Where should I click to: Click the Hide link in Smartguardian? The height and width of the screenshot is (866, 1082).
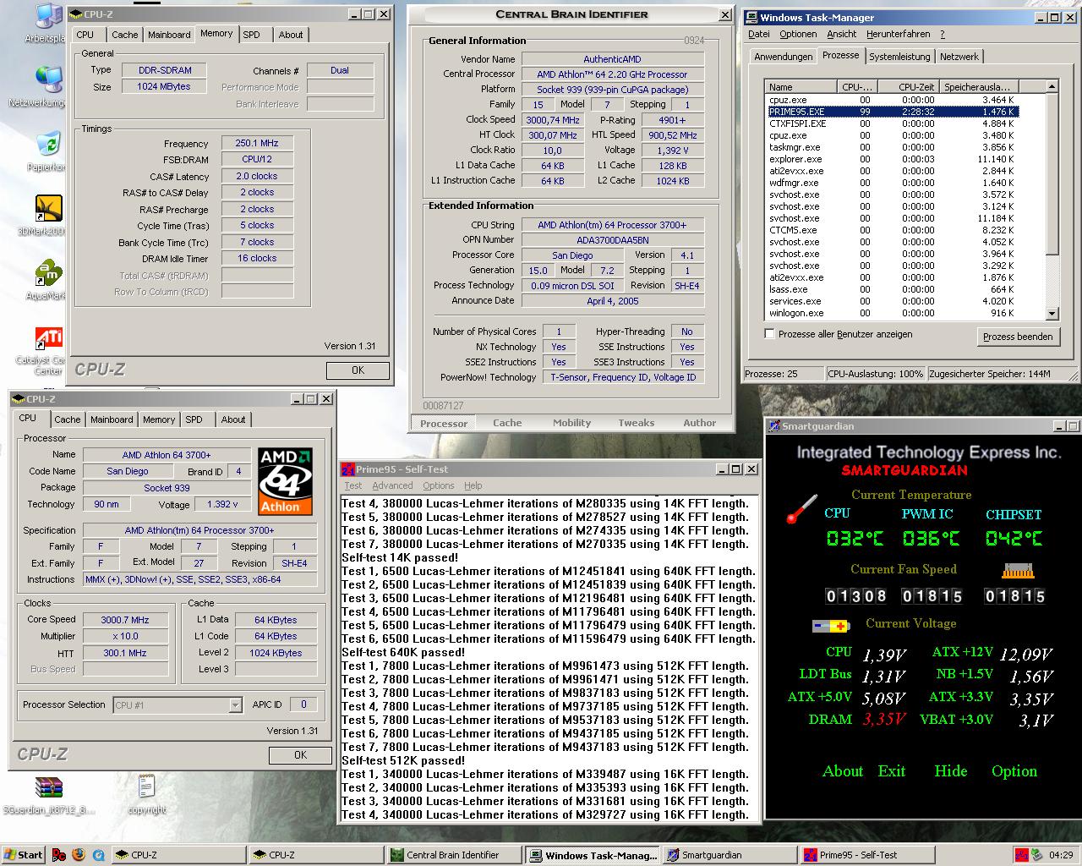[x=951, y=771]
